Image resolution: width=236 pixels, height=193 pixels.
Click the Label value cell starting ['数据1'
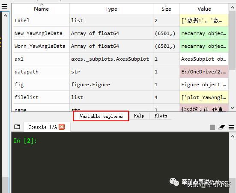204,20
